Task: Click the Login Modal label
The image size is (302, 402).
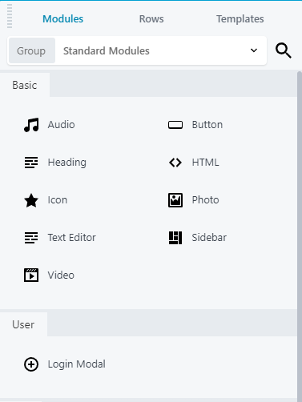Action: (77, 364)
